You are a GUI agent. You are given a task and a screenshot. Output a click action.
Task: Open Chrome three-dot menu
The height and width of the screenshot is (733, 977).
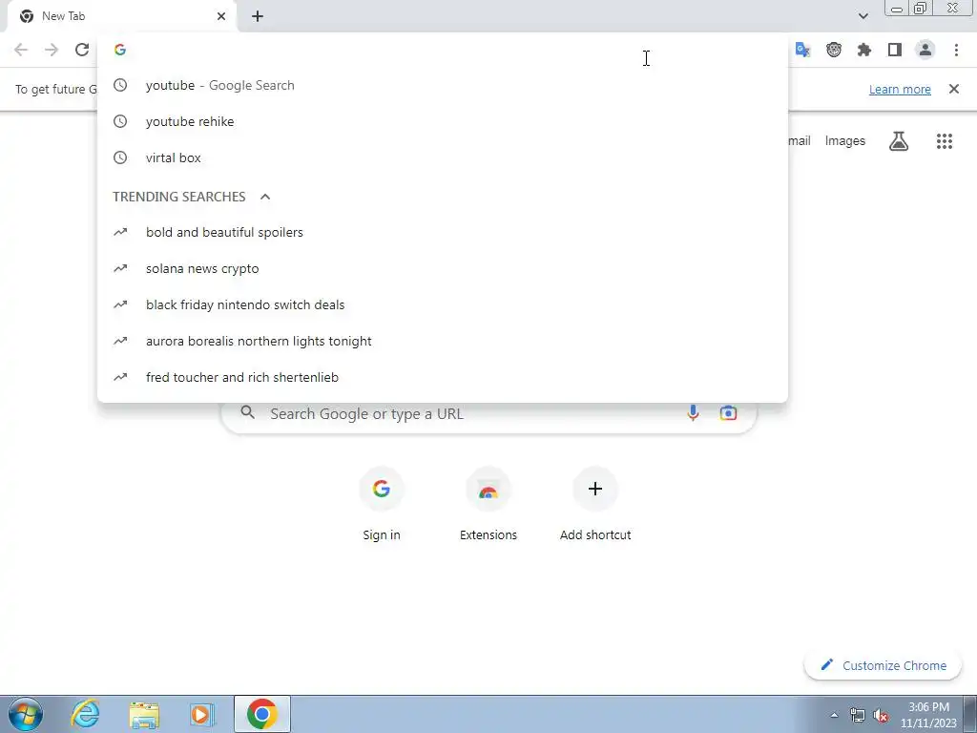[956, 50]
